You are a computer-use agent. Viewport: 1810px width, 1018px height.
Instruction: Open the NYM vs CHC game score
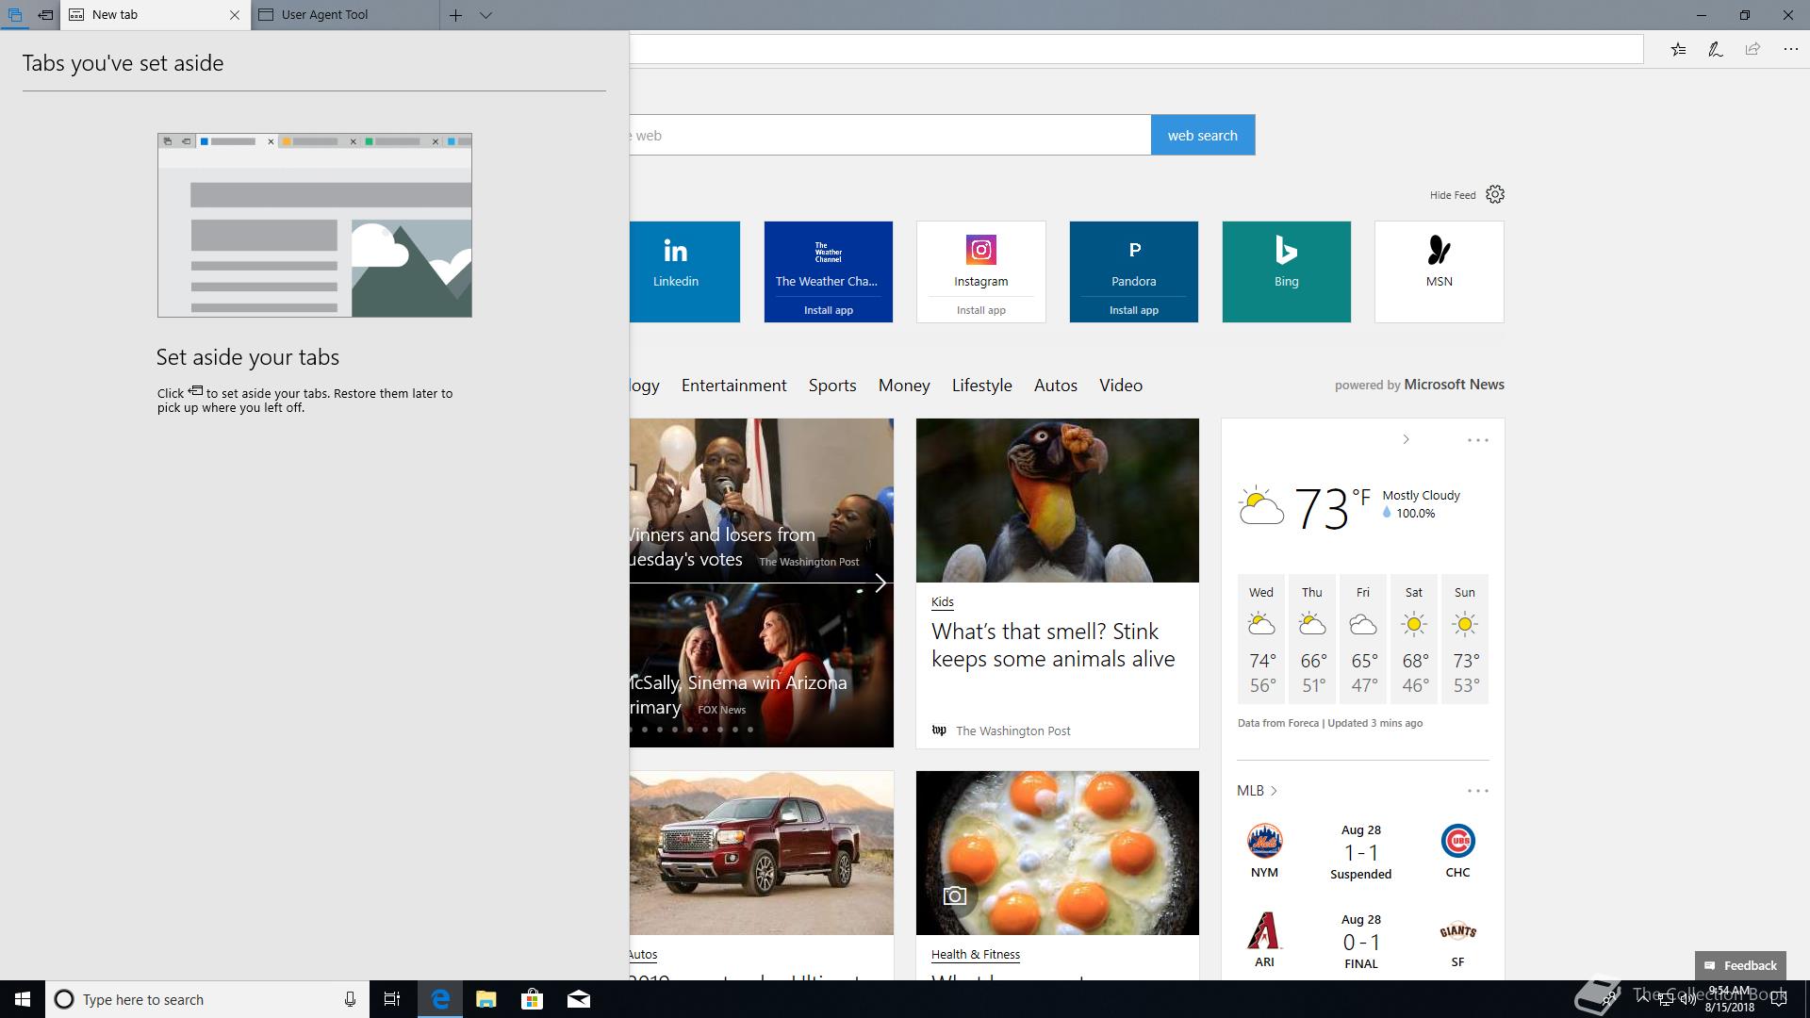(x=1360, y=852)
